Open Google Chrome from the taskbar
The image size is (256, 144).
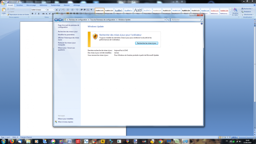pos(161,141)
